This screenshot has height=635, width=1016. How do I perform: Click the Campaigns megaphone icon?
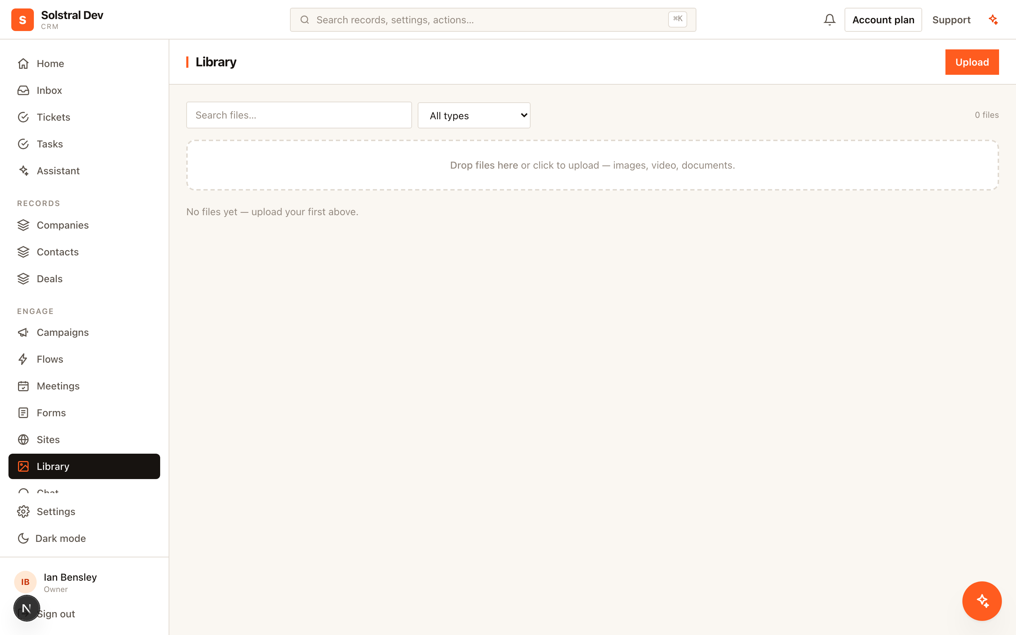click(x=24, y=333)
